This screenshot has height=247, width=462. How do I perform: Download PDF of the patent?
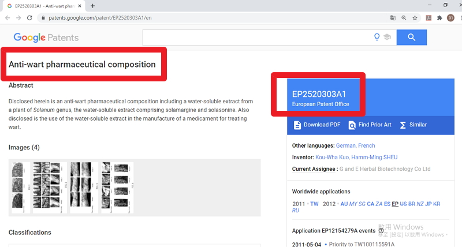pos(316,125)
